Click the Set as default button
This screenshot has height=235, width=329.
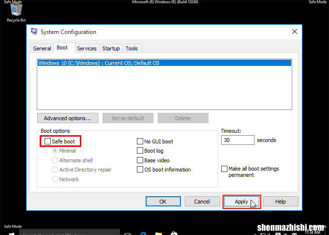pos(128,118)
